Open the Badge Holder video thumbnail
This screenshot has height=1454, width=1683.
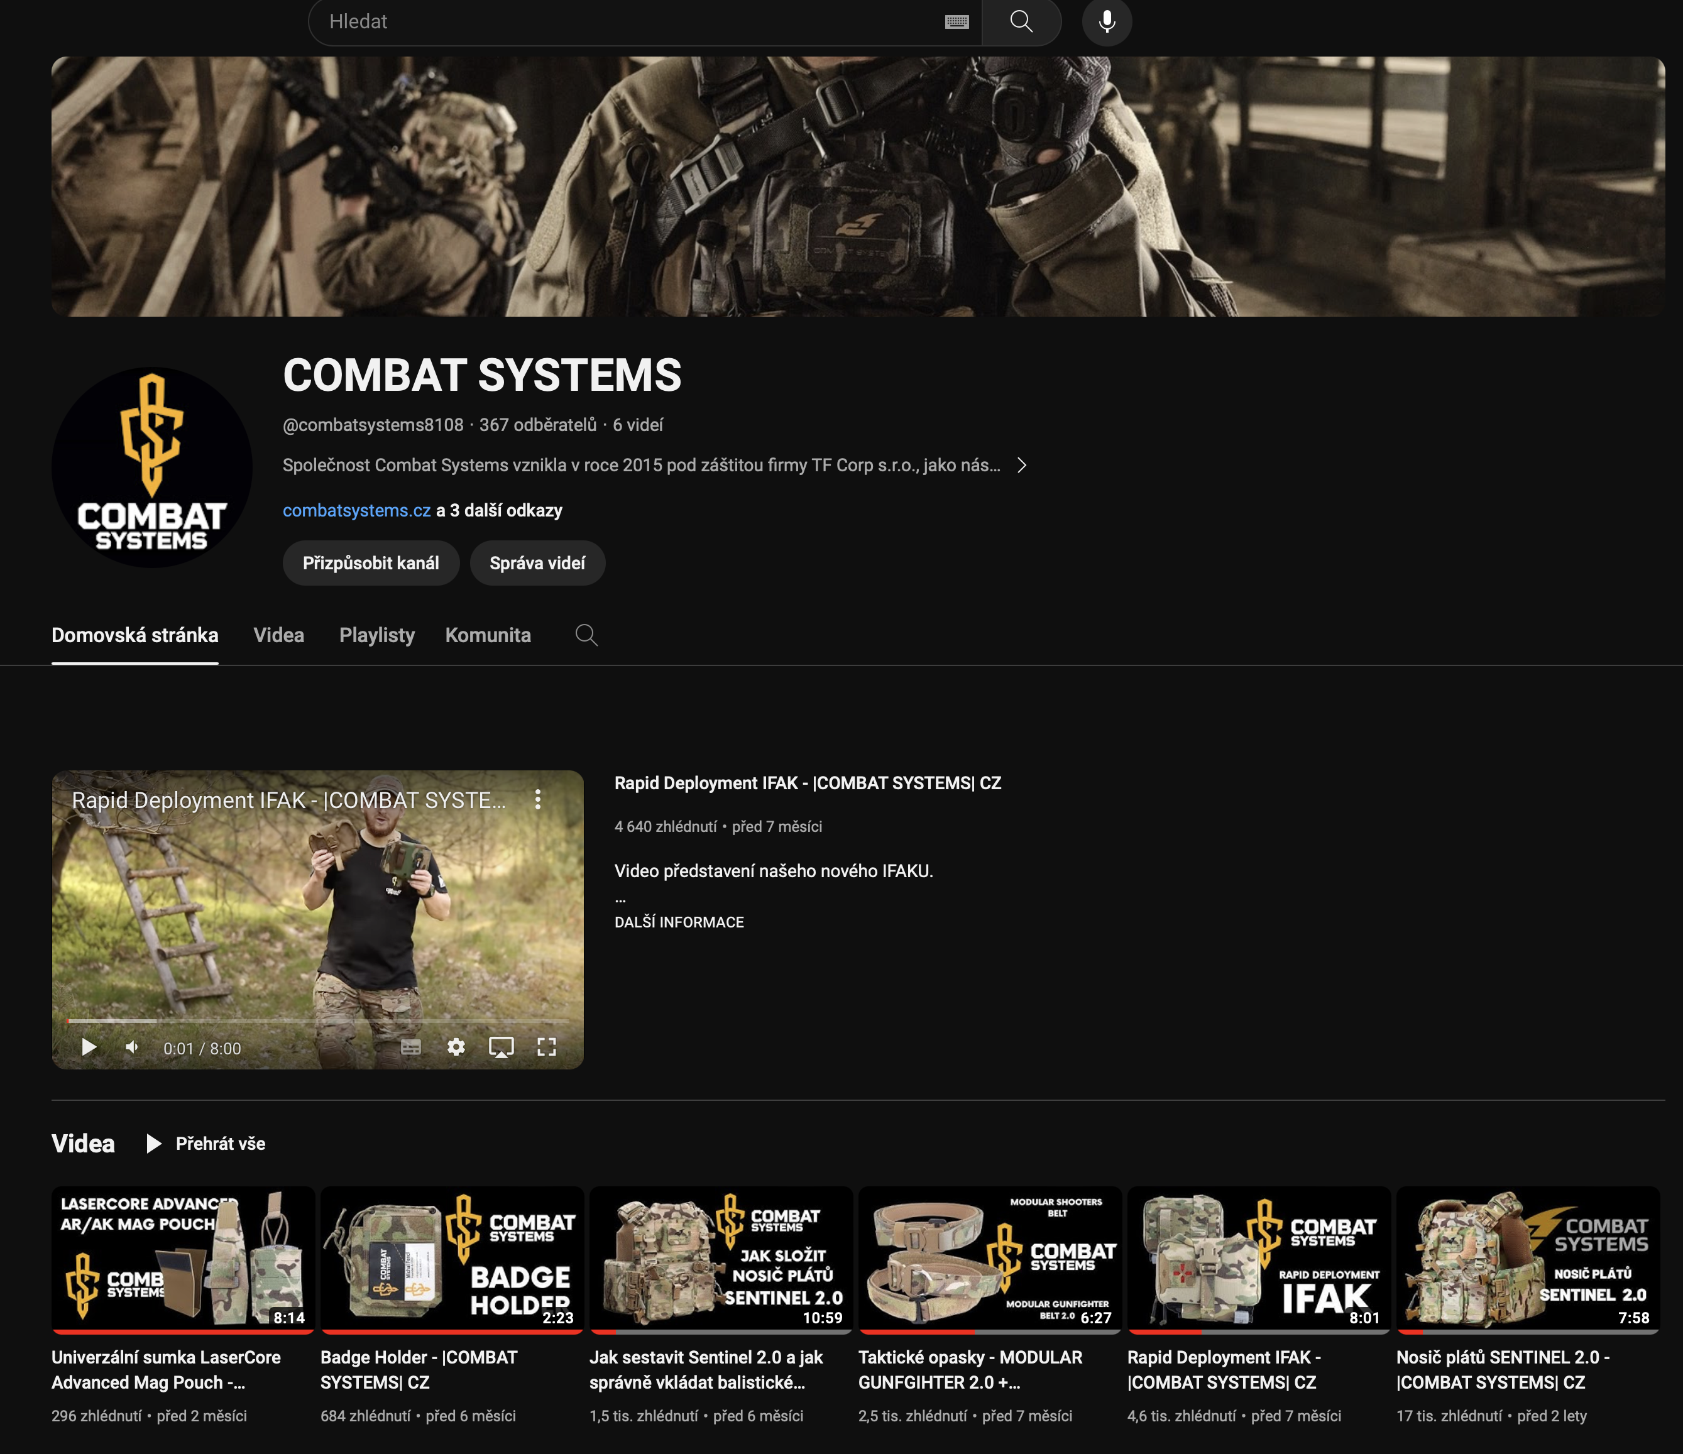452,1260
